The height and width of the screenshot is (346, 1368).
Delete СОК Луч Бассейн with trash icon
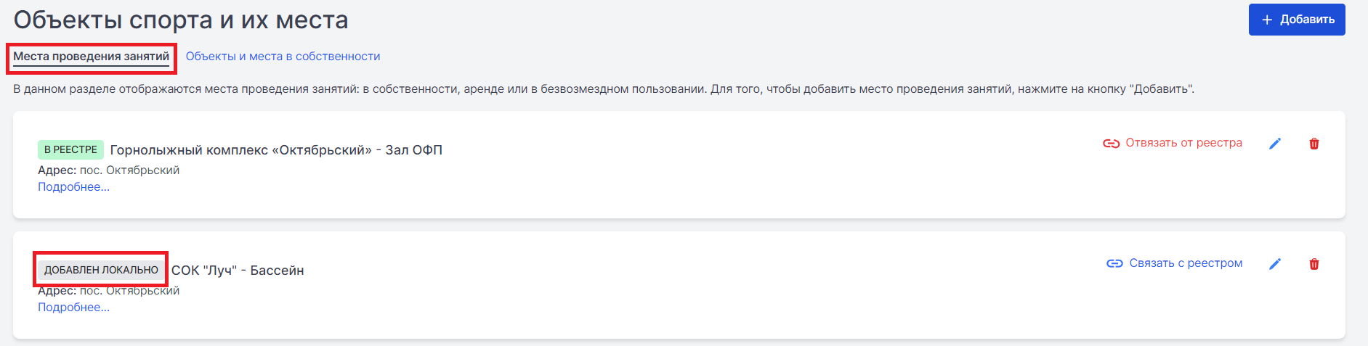pos(1314,264)
